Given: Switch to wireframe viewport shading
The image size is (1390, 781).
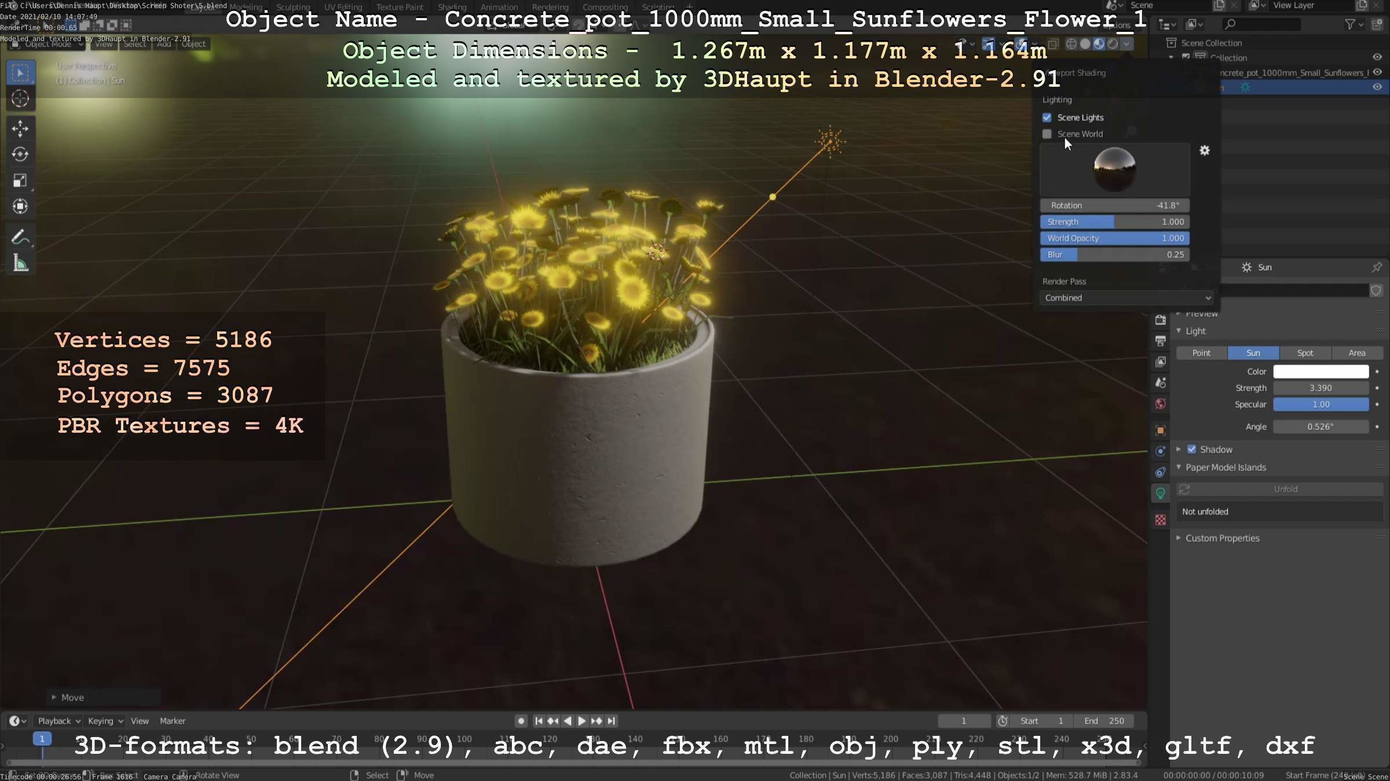Looking at the screenshot, I should click(1071, 44).
